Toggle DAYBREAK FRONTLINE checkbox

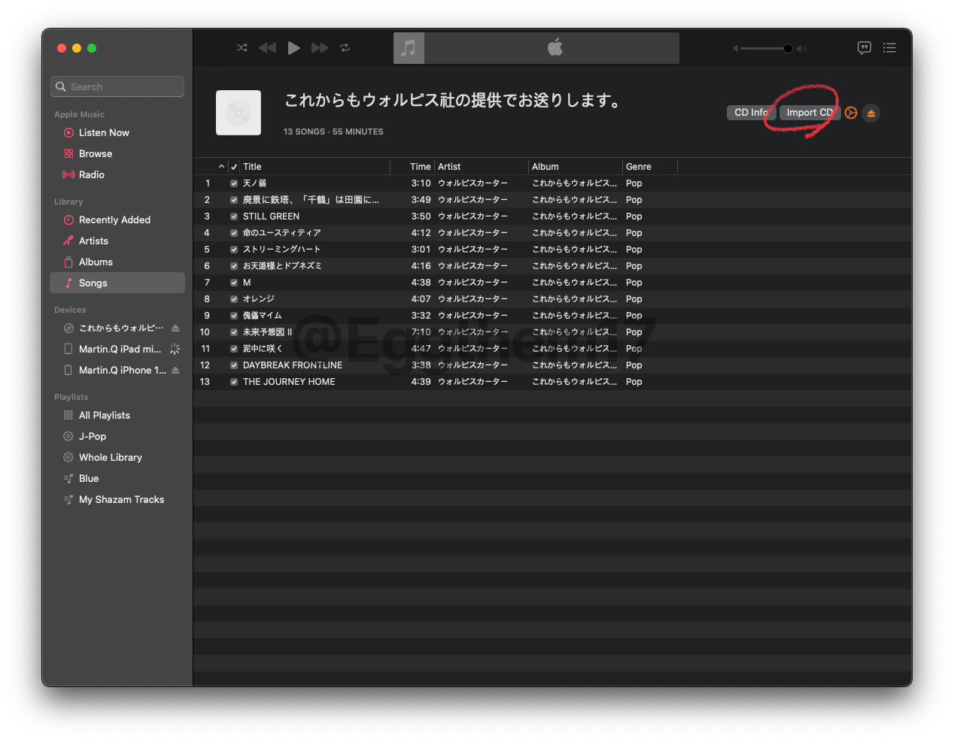point(234,365)
